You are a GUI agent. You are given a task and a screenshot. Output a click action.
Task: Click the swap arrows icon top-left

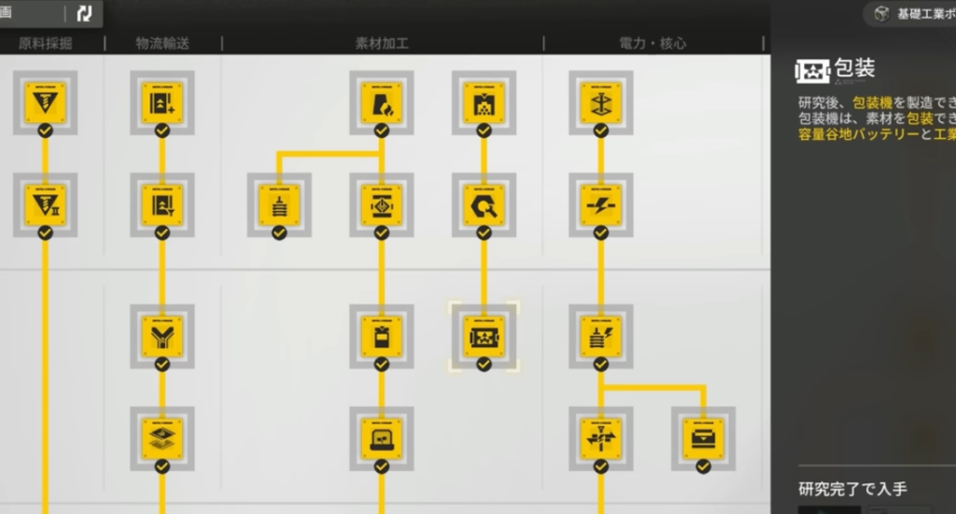(84, 13)
